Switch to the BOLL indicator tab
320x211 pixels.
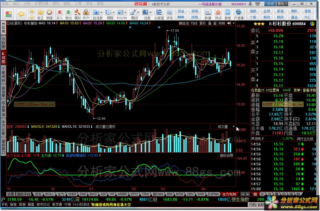[x=50, y=194]
